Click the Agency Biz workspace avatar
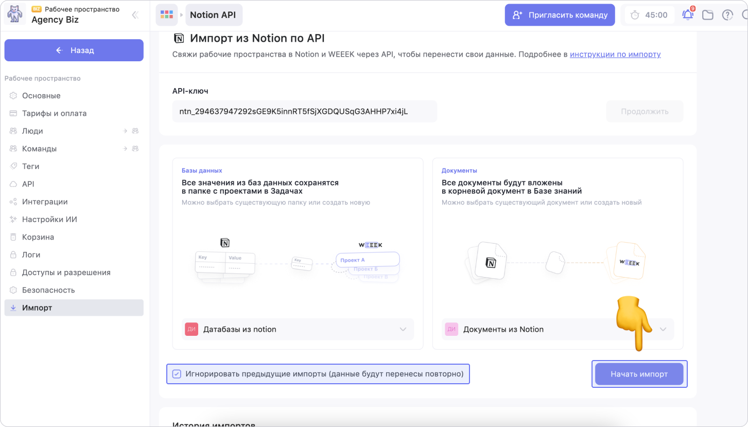The height and width of the screenshot is (427, 748). tap(15, 15)
